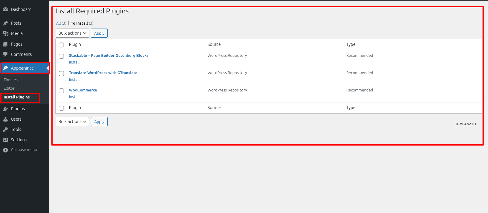488x213 pixels.
Task: Click the bottom Apply button
Action: (x=99, y=122)
